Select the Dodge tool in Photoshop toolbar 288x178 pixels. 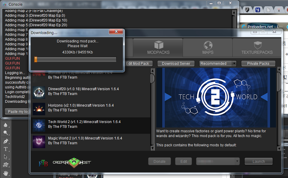[5, 133]
